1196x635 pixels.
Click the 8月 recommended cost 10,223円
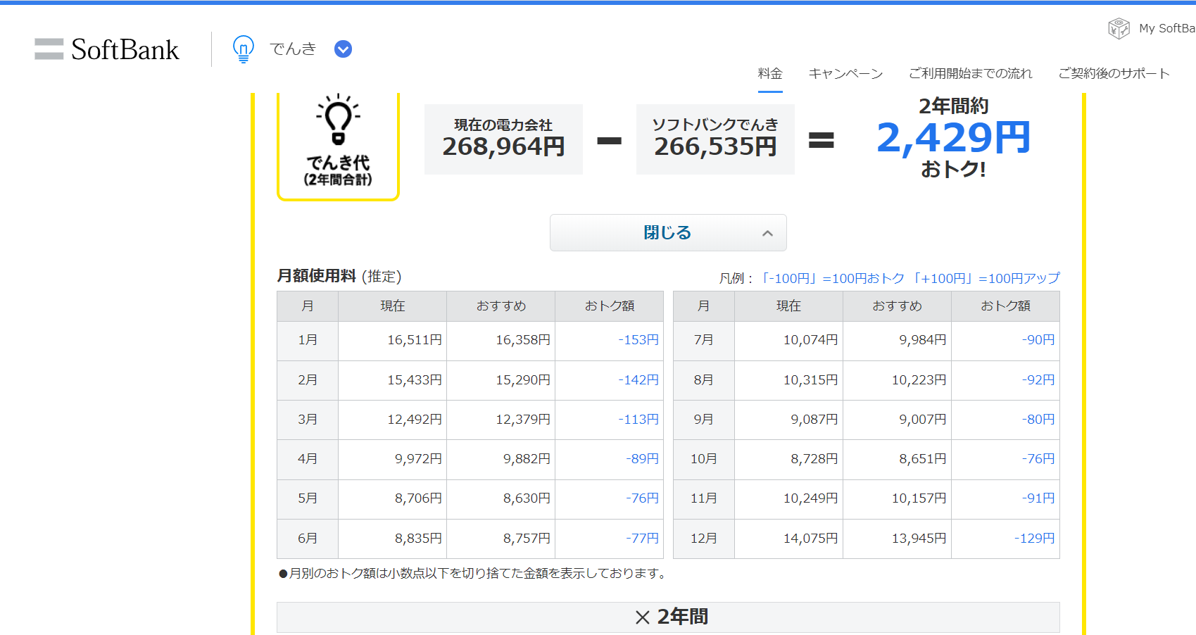tap(897, 380)
